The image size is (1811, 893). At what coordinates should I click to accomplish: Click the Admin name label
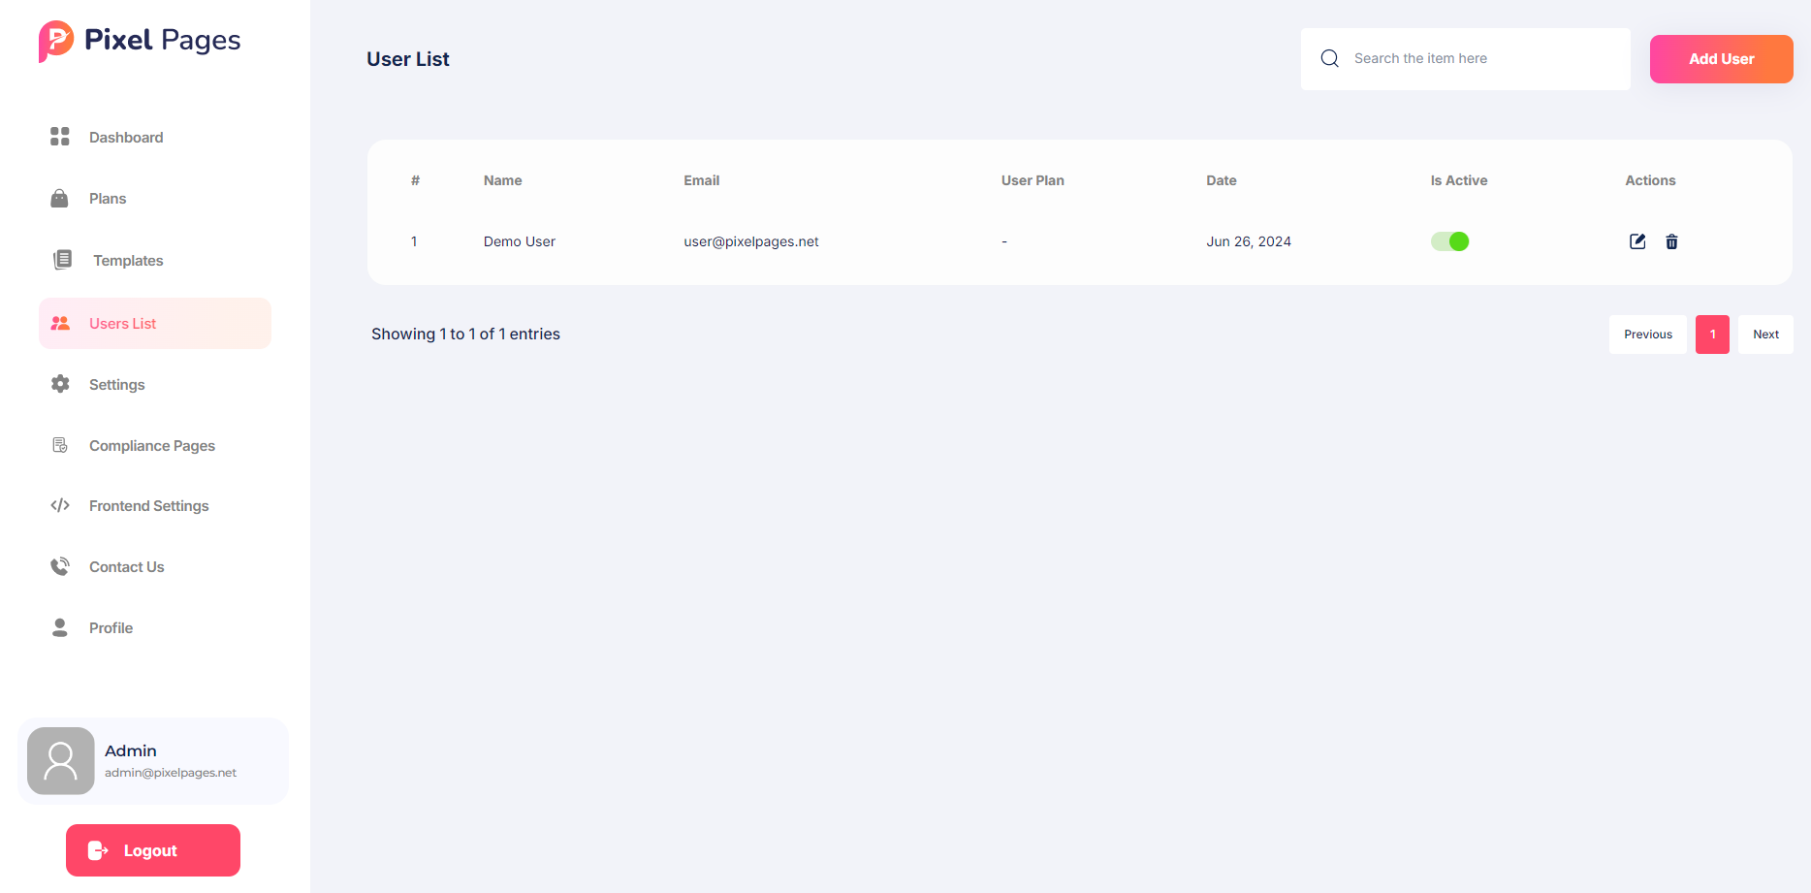(131, 750)
